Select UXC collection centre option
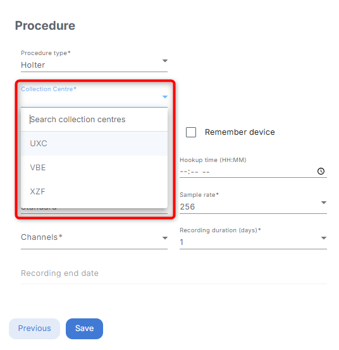The height and width of the screenshot is (350, 339). pos(94,144)
